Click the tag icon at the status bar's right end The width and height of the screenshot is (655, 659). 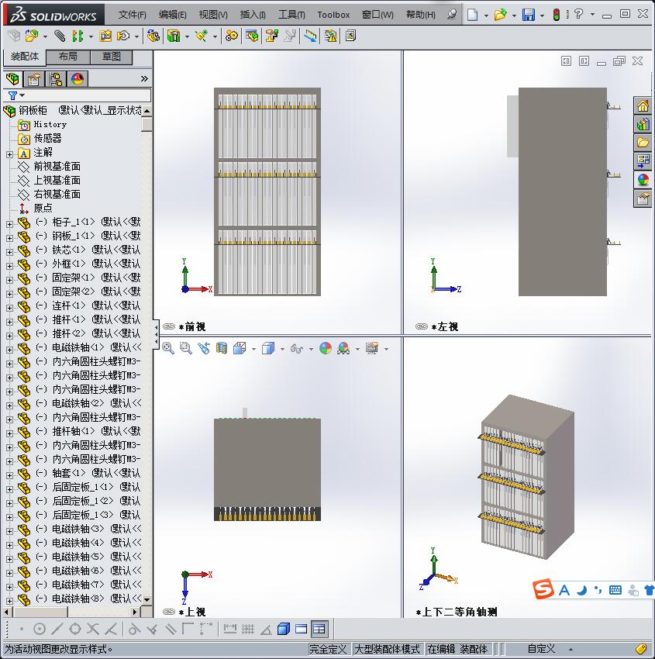click(x=641, y=648)
